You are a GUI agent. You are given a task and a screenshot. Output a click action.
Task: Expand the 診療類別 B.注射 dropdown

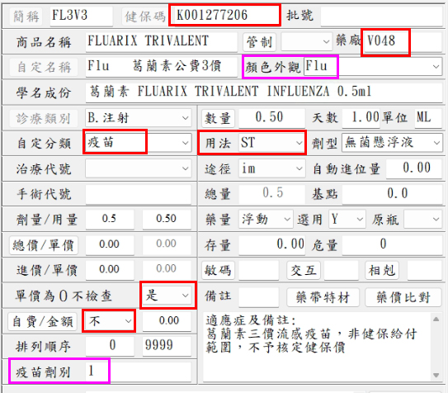(x=185, y=118)
